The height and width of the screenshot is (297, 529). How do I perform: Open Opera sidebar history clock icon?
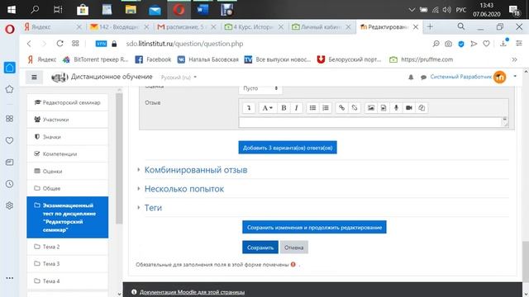click(9, 184)
